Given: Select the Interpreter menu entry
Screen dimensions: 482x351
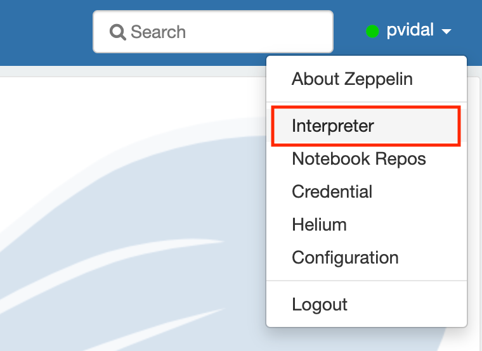Looking at the screenshot, I should 333,126.
